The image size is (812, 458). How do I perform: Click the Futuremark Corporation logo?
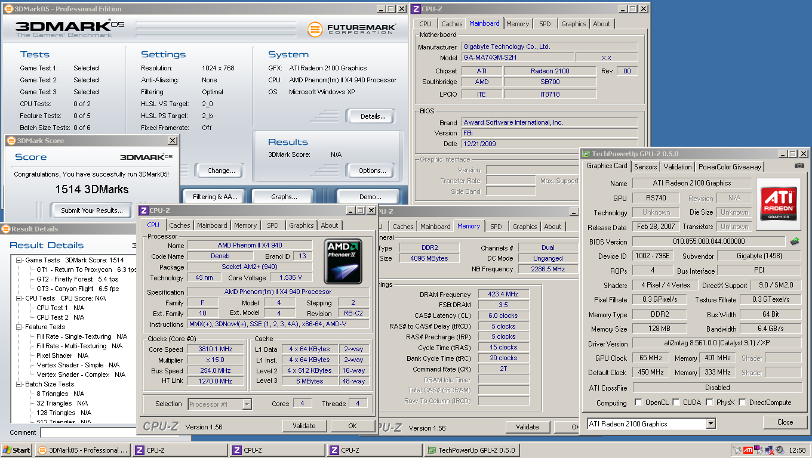point(352,29)
